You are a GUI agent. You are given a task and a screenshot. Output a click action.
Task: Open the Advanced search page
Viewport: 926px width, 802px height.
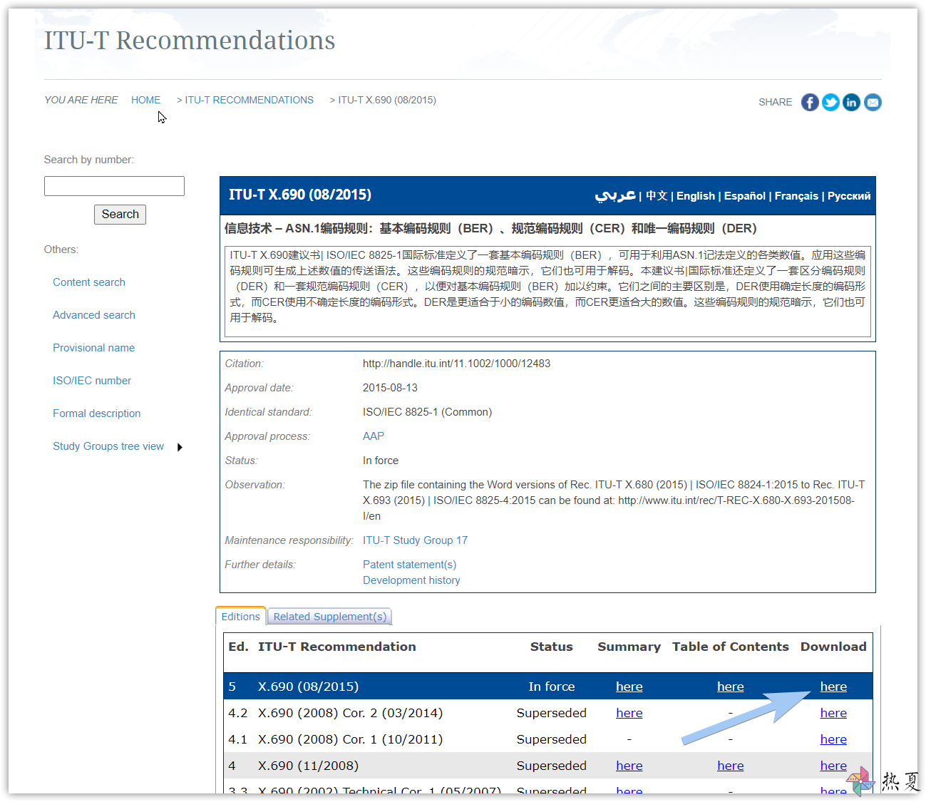click(93, 314)
